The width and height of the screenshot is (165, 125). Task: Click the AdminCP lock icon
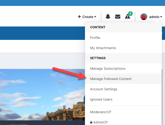pyautogui.click(x=91, y=122)
